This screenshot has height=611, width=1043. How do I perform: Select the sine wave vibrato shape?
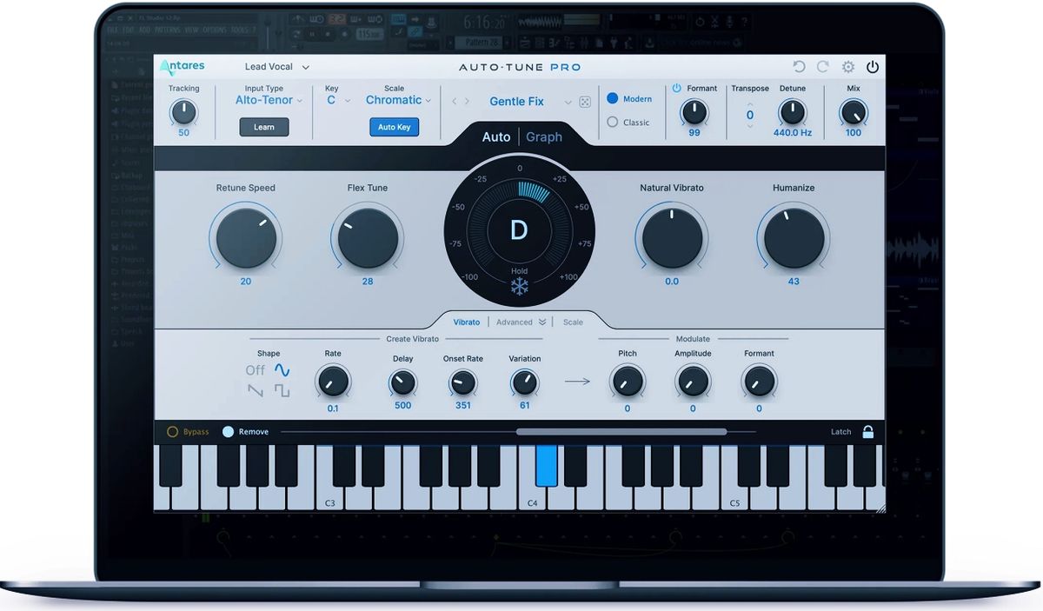click(x=282, y=370)
